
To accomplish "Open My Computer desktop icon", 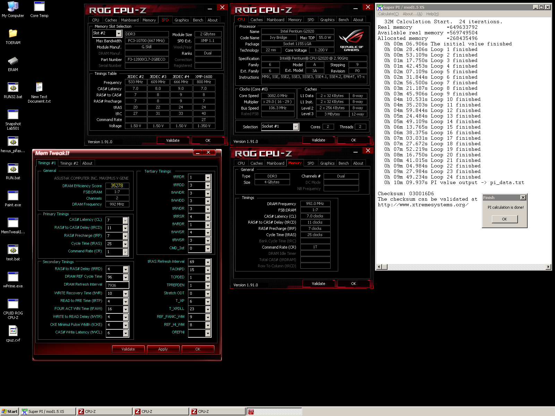I will [13, 9].
